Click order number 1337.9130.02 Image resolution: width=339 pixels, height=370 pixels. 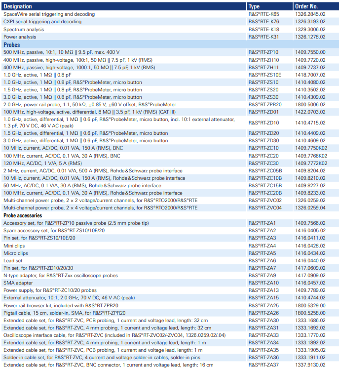310,365
